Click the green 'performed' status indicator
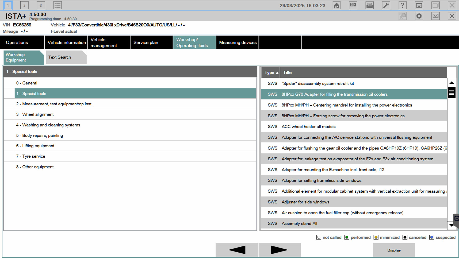Viewport: 459px width, 259px height. 347,237
